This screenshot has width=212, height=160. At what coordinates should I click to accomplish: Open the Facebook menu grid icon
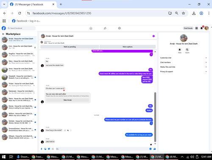[196, 28]
